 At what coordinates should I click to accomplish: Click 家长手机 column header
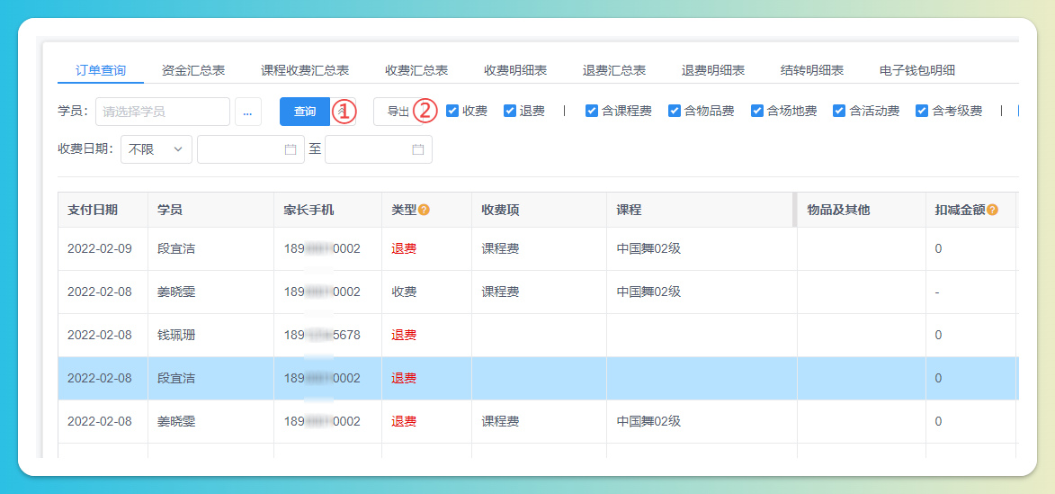pyautogui.click(x=327, y=210)
